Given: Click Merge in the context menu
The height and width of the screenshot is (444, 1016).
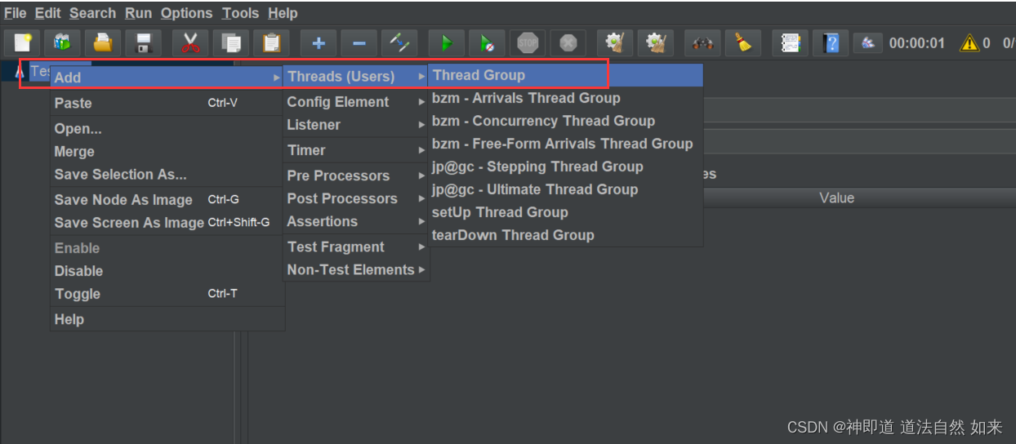Looking at the screenshot, I should [x=167, y=152].
